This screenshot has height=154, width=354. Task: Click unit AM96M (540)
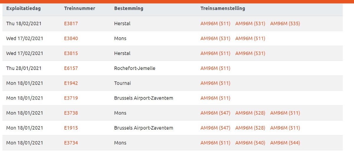click(x=250, y=143)
